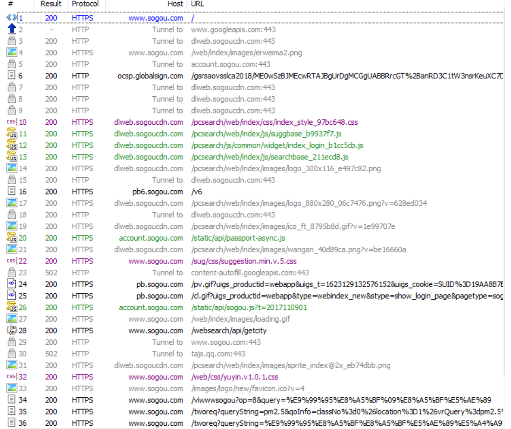This screenshot has height=429, width=511.
Task: Select the content-autofill.googleapis.com:443 URL
Action: click(x=250, y=273)
